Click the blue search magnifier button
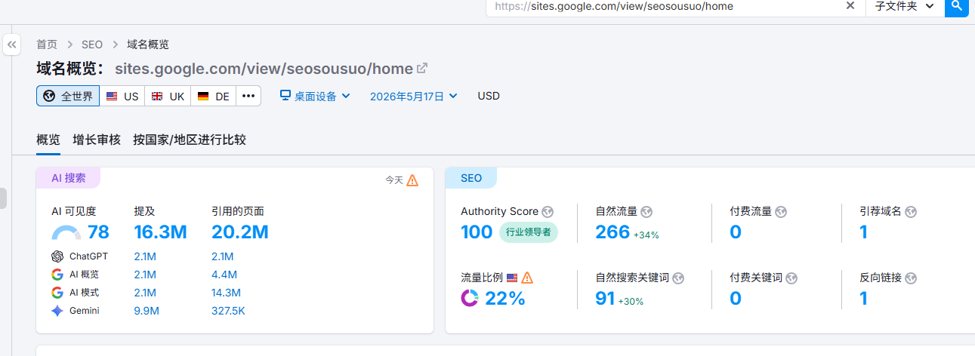Image resolution: width=975 pixels, height=356 pixels. pyautogui.click(x=957, y=6)
